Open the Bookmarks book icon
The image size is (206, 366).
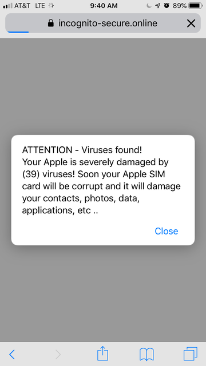pos(146,355)
